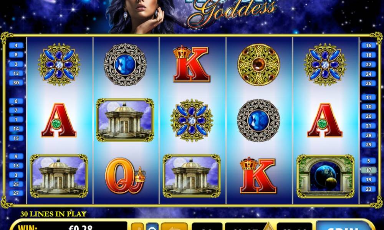Click the temple symbol on reel two
384x230 pixels.
125,120
